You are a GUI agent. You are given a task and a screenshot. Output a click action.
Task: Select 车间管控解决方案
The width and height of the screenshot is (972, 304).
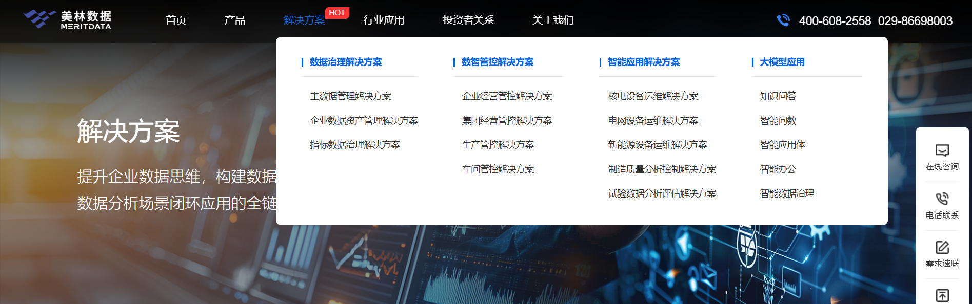click(x=498, y=169)
